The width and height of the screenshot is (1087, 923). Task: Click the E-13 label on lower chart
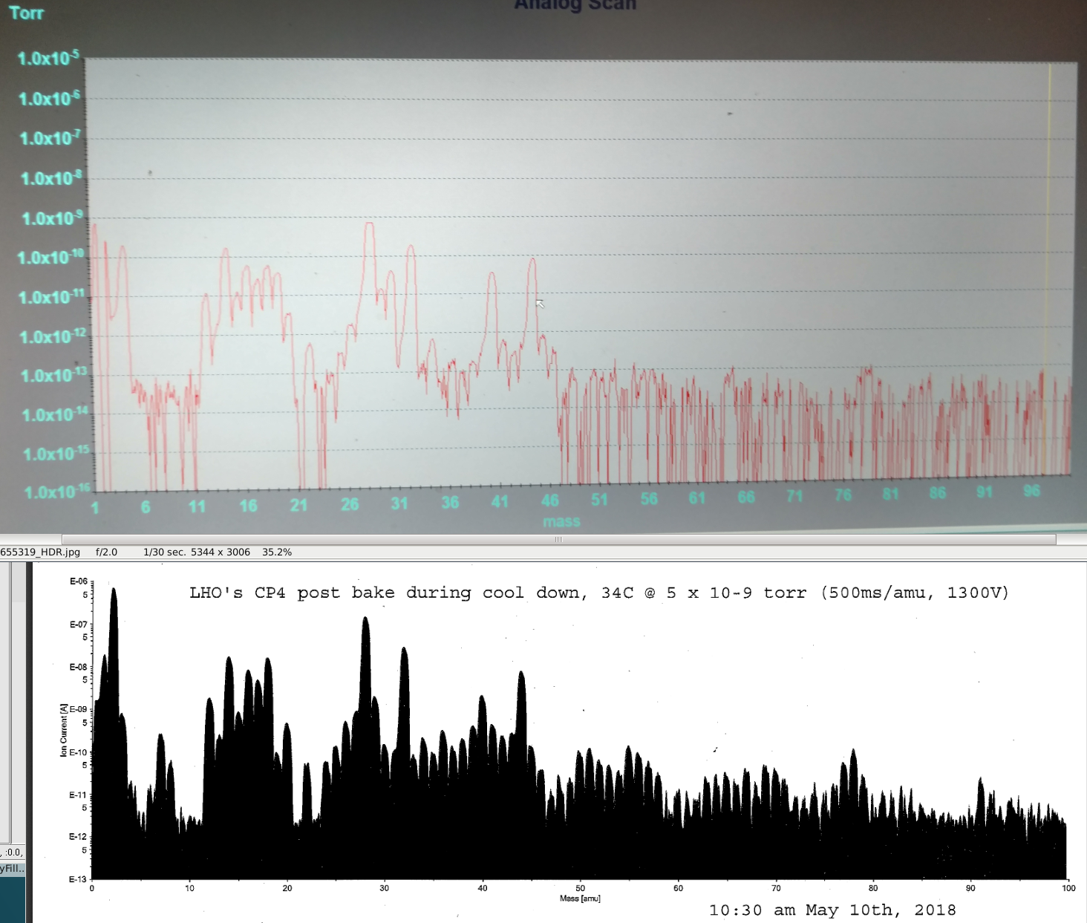77,879
